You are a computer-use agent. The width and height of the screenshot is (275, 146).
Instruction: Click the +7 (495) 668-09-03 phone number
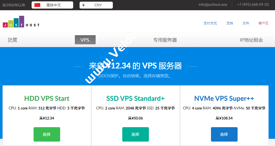click(253, 4)
